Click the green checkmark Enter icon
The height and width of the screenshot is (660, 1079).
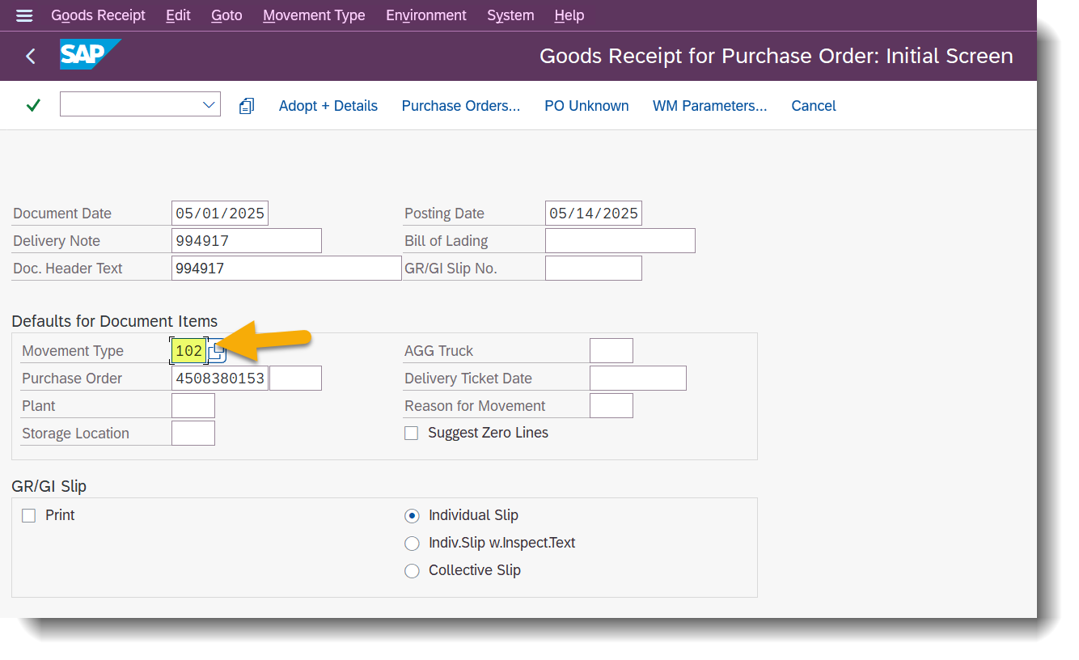(x=33, y=105)
